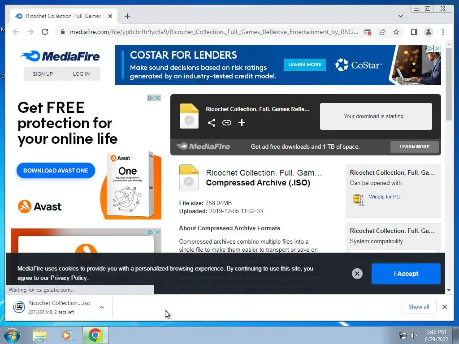Click the vertical scrollbar thumb

(x=449, y=84)
